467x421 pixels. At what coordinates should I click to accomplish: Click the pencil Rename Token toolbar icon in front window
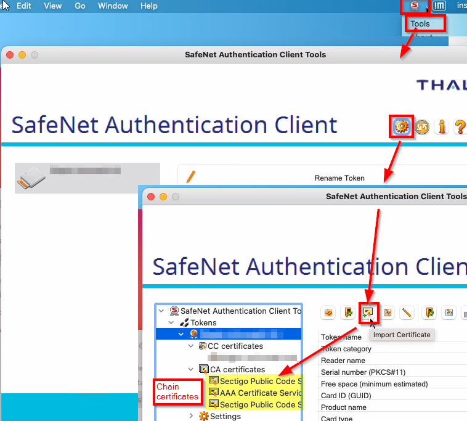coord(407,313)
